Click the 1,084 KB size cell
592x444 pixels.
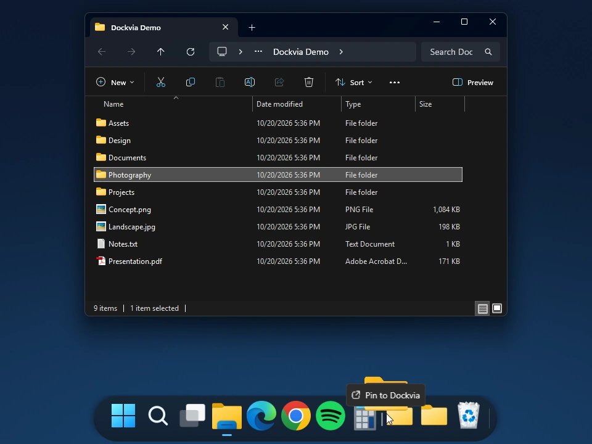point(446,210)
